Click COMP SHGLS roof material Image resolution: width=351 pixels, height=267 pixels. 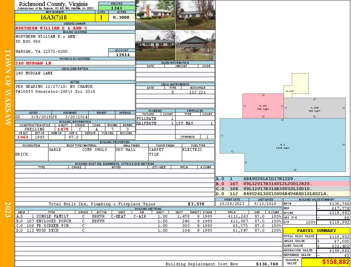point(95,150)
